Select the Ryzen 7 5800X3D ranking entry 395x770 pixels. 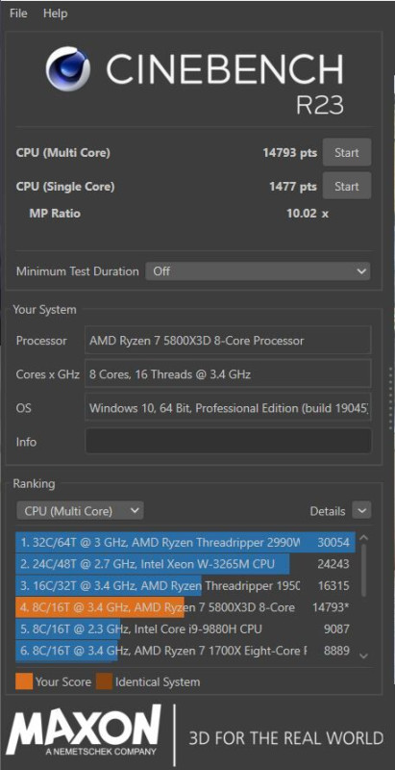[x=185, y=607]
